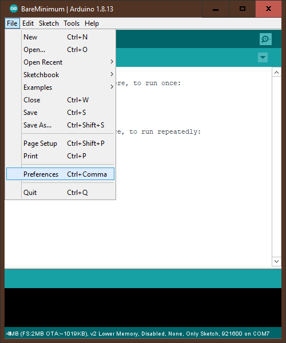
Task: Expand the Open Recent submenu
Action: 60,62
